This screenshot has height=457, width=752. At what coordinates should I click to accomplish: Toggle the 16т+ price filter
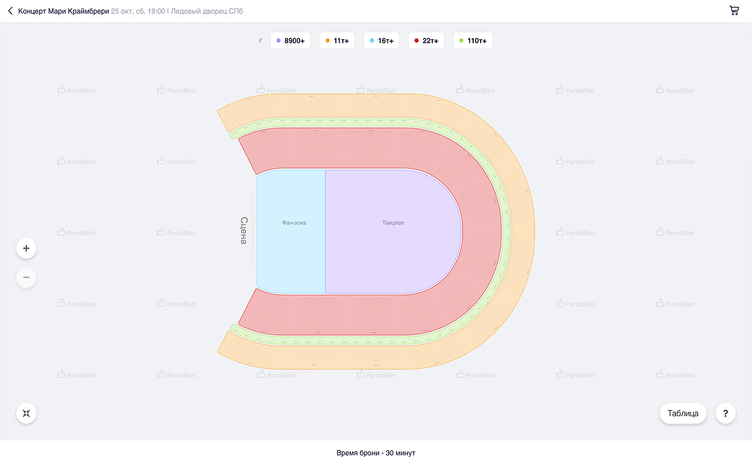381,41
